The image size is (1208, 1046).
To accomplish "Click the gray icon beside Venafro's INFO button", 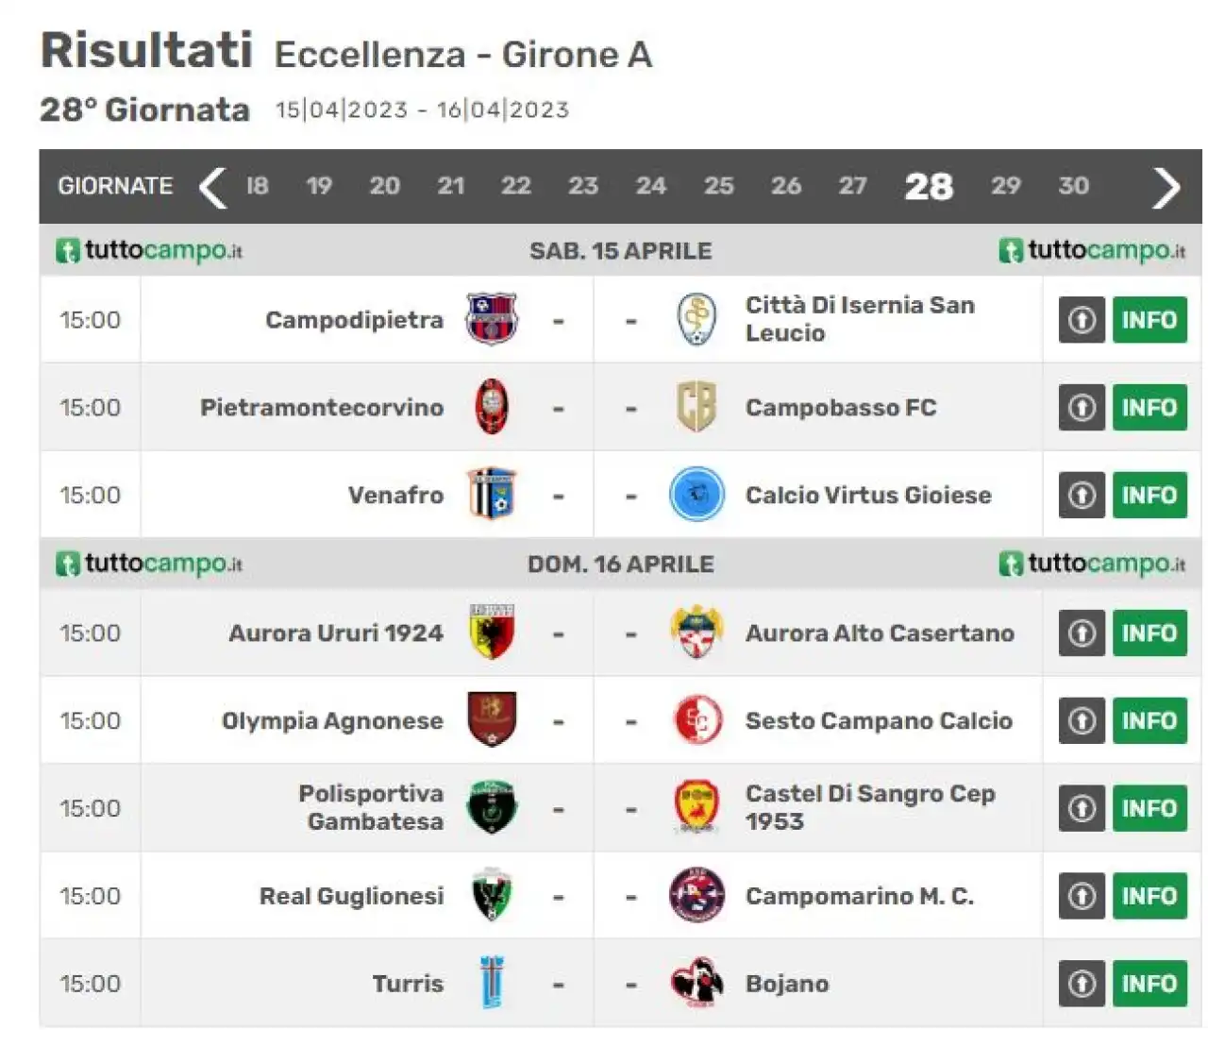I will click(1082, 495).
